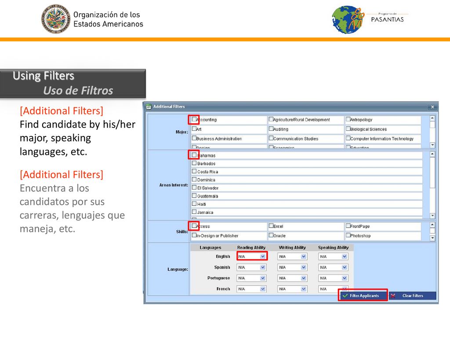Click the Additional Filters window title icon
The height and width of the screenshot is (338, 450).
tap(149, 107)
